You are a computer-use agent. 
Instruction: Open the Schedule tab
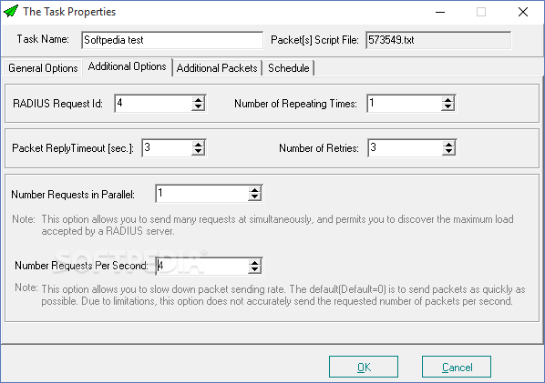click(x=289, y=68)
